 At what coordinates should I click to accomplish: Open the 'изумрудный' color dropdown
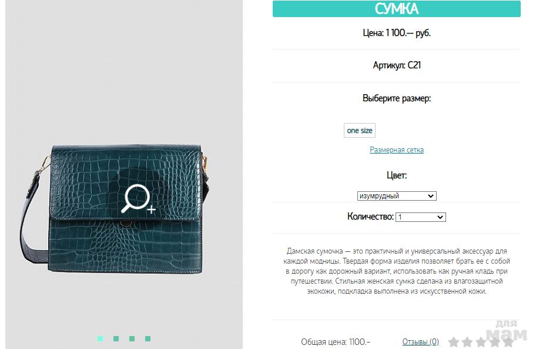point(397,196)
